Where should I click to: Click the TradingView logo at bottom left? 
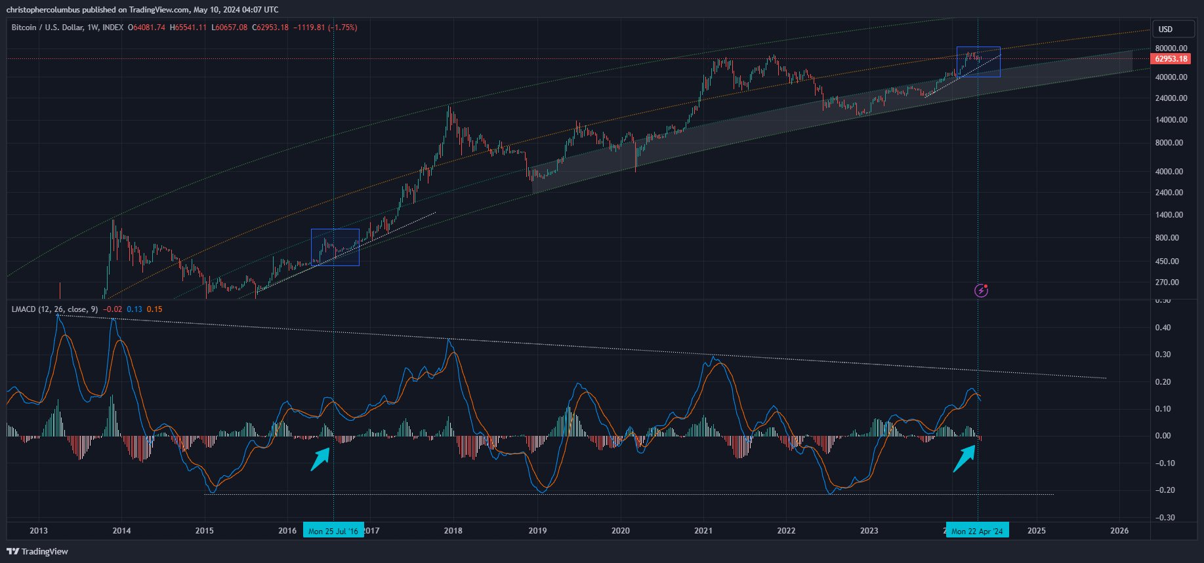tap(37, 551)
